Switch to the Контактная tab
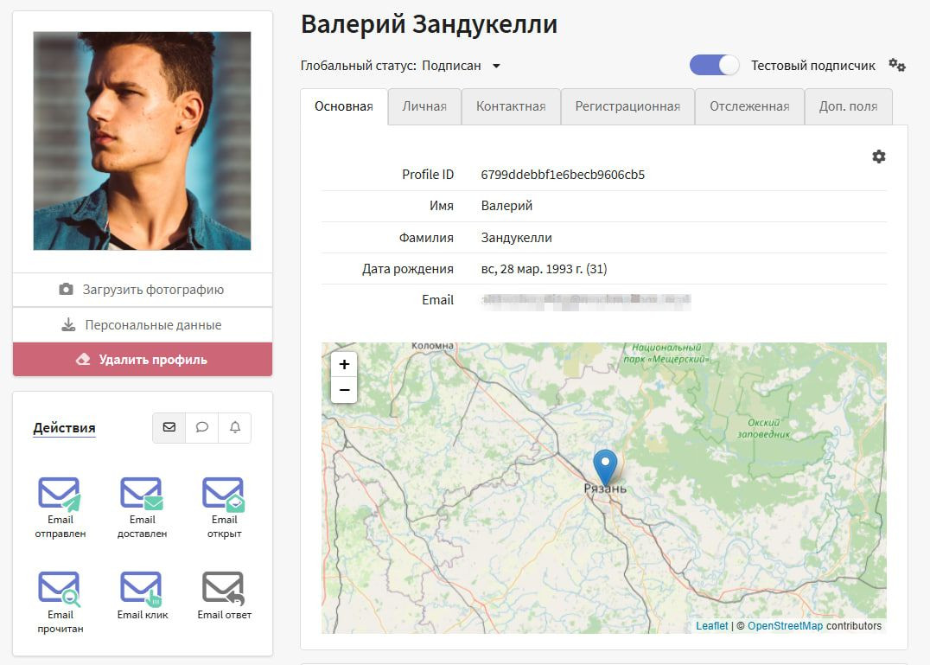This screenshot has width=930, height=665. pos(511,106)
